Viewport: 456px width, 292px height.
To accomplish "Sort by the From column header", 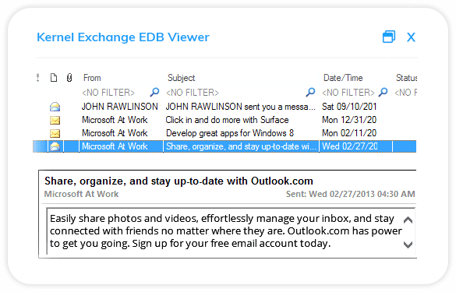I will pos(92,78).
